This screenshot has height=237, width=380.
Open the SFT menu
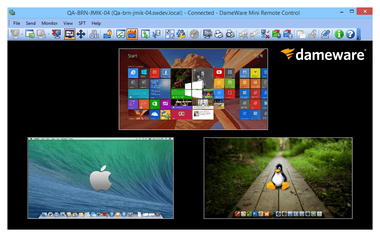82,23
